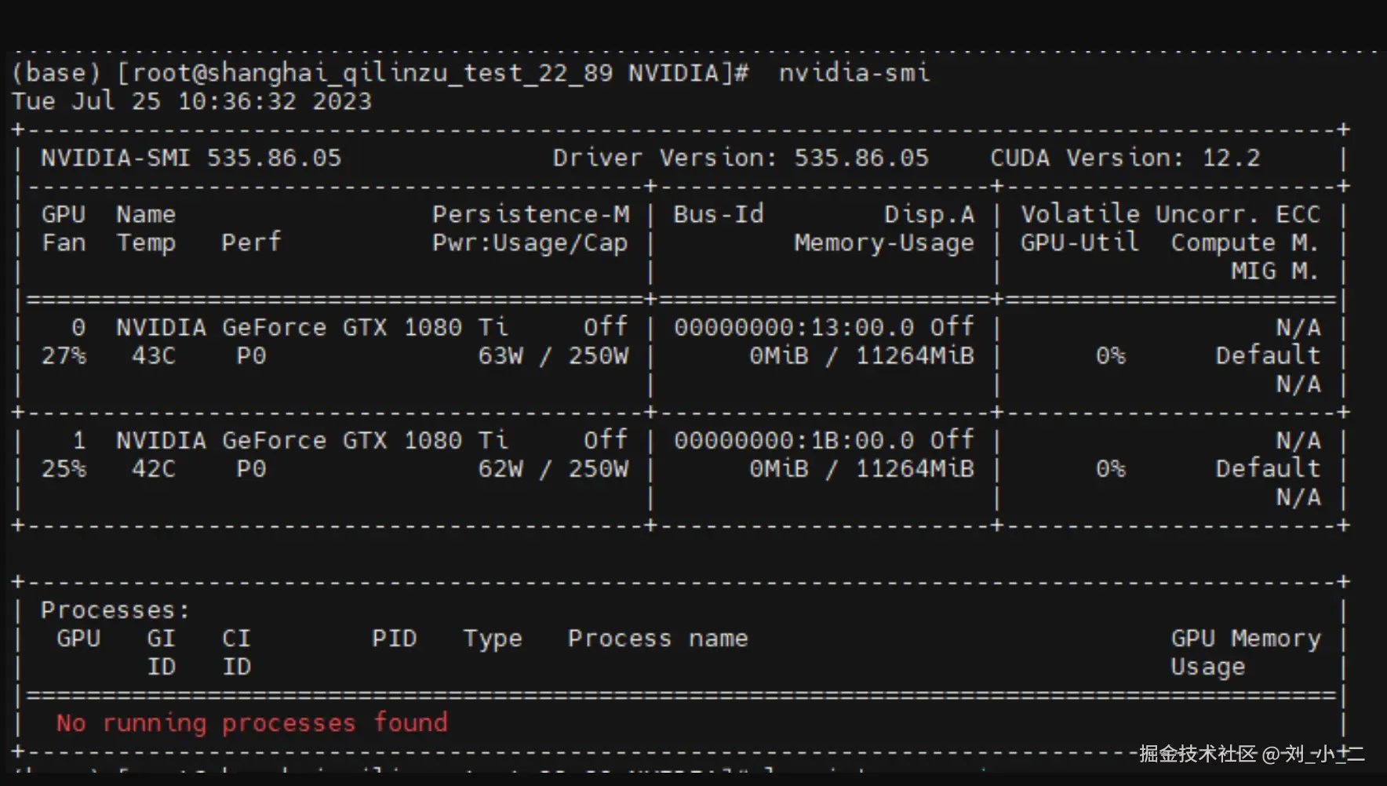The height and width of the screenshot is (786, 1387).
Task: Select GPU 0's name NVIDIA GeForce GTX 1080 Ti
Action: tap(312, 327)
